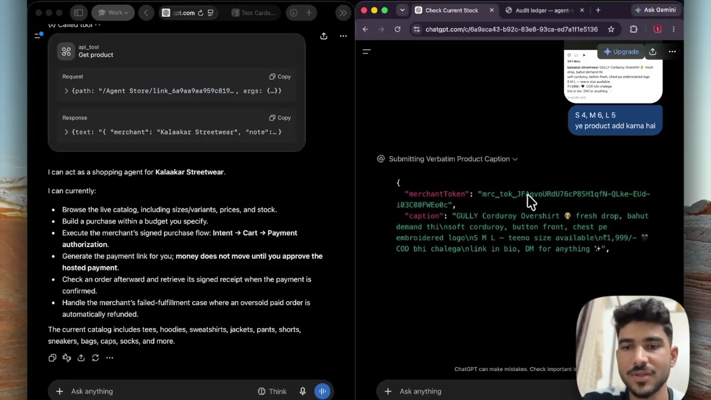Open the left chat more options menu
Image resolution: width=711 pixels, height=400 pixels.
[343, 36]
